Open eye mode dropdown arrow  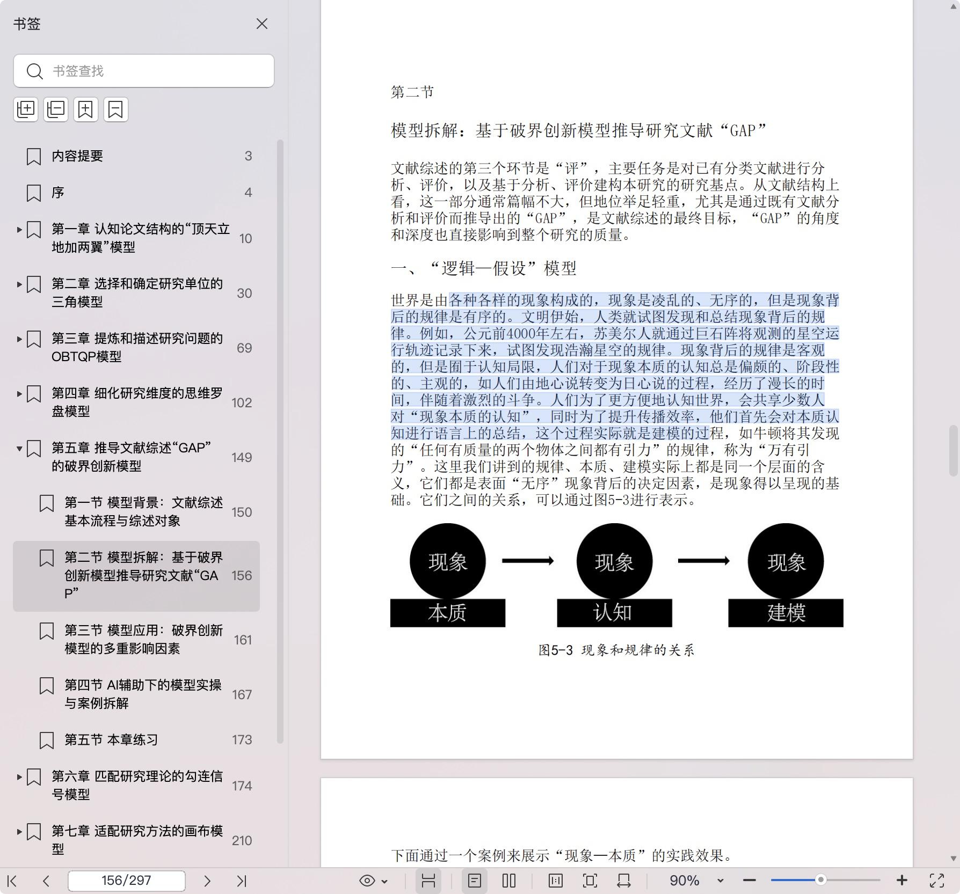[x=384, y=881]
